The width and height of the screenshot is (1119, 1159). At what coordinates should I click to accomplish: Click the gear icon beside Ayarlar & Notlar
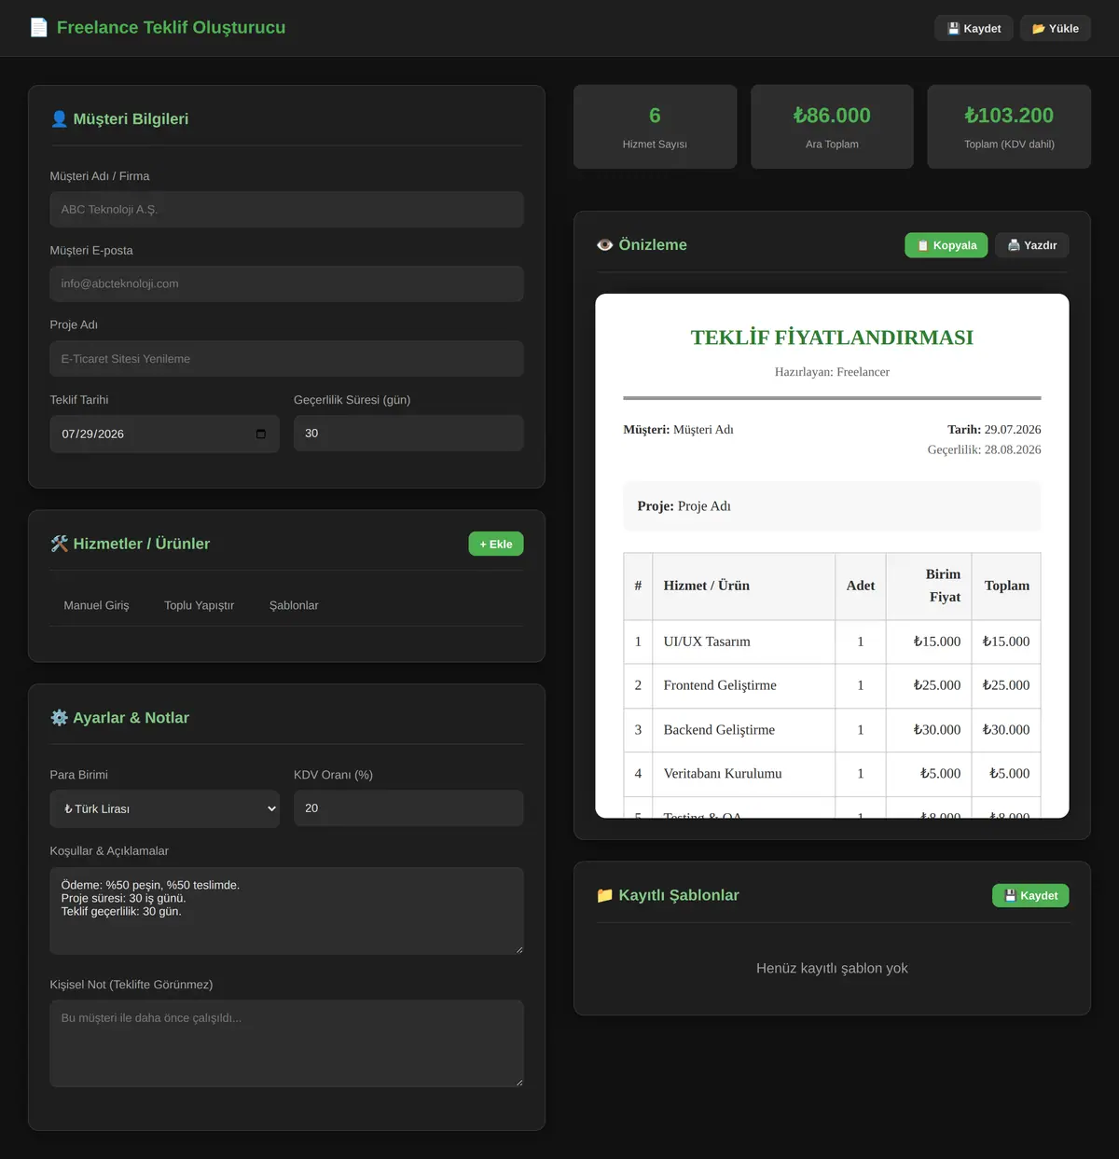(59, 718)
